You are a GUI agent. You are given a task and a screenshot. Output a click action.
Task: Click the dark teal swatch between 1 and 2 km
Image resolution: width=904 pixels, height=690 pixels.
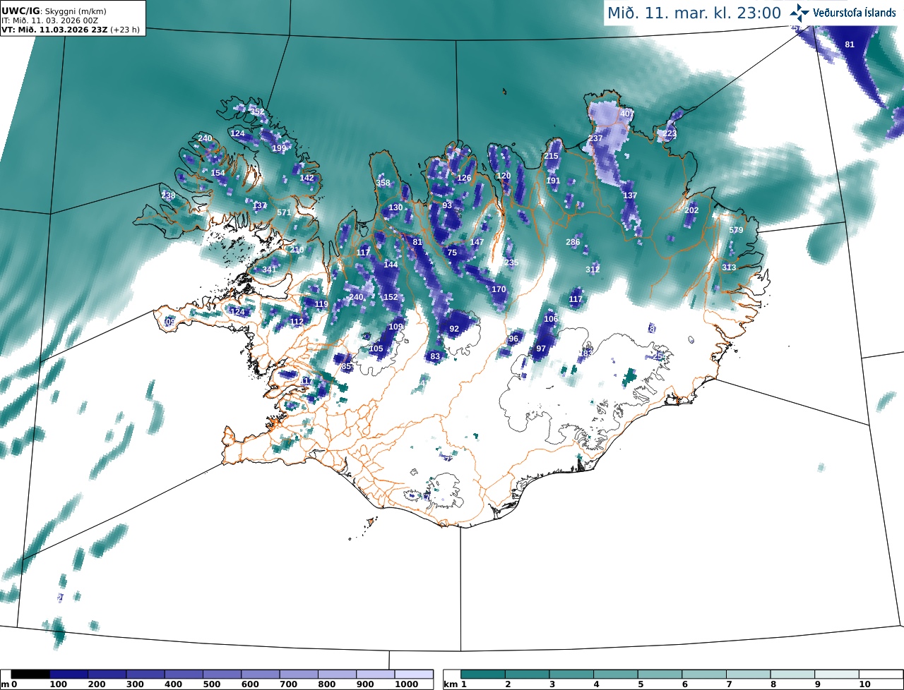pyautogui.click(x=483, y=674)
